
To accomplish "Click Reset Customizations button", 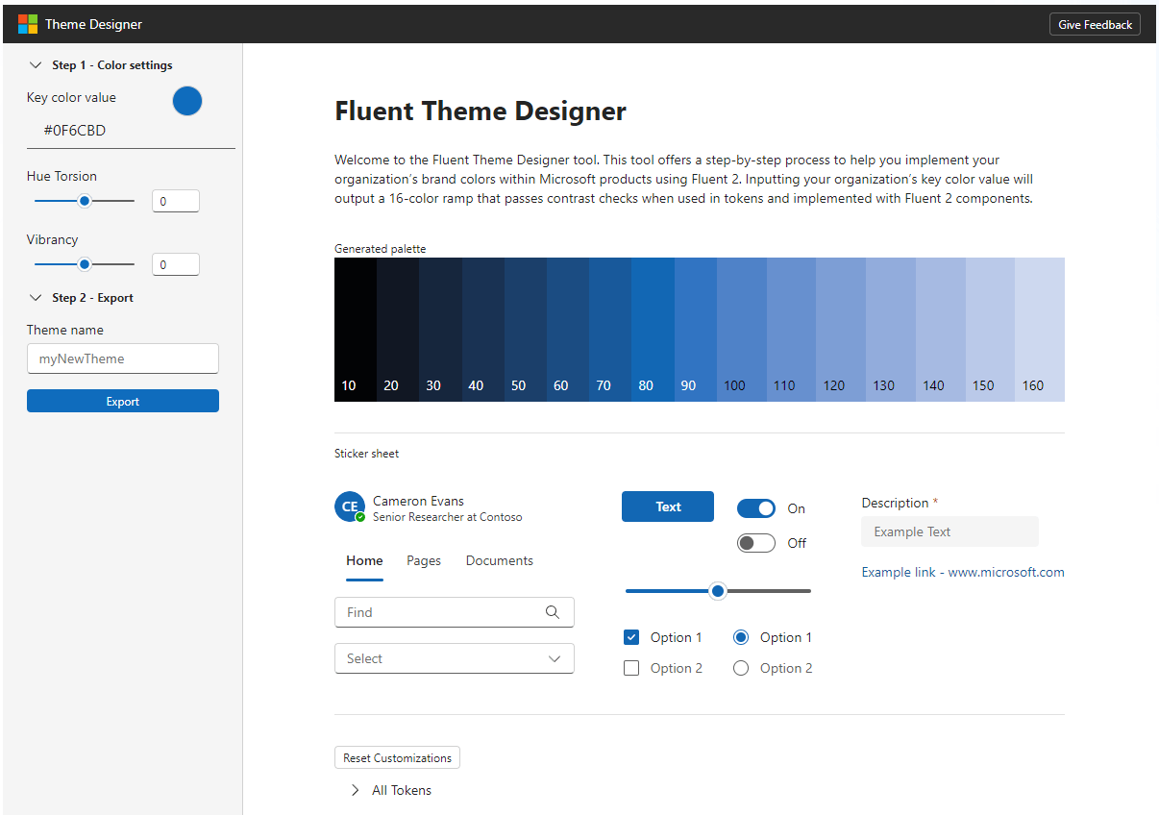I will [x=397, y=757].
